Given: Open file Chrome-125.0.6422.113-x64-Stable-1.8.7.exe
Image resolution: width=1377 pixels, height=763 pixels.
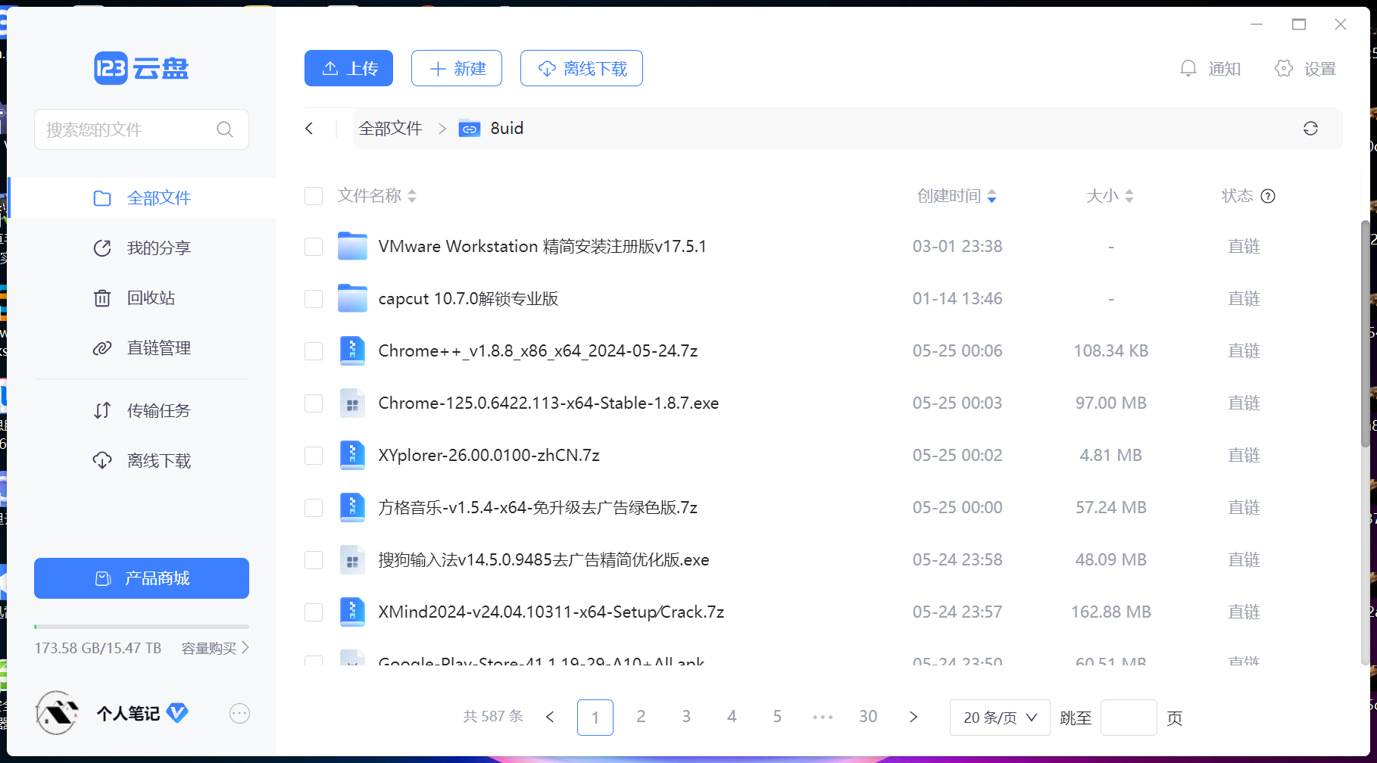Looking at the screenshot, I should pyautogui.click(x=548, y=403).
